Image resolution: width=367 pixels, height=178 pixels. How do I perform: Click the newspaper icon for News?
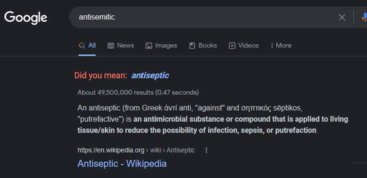pyautogui.click(x=111, y=45)
